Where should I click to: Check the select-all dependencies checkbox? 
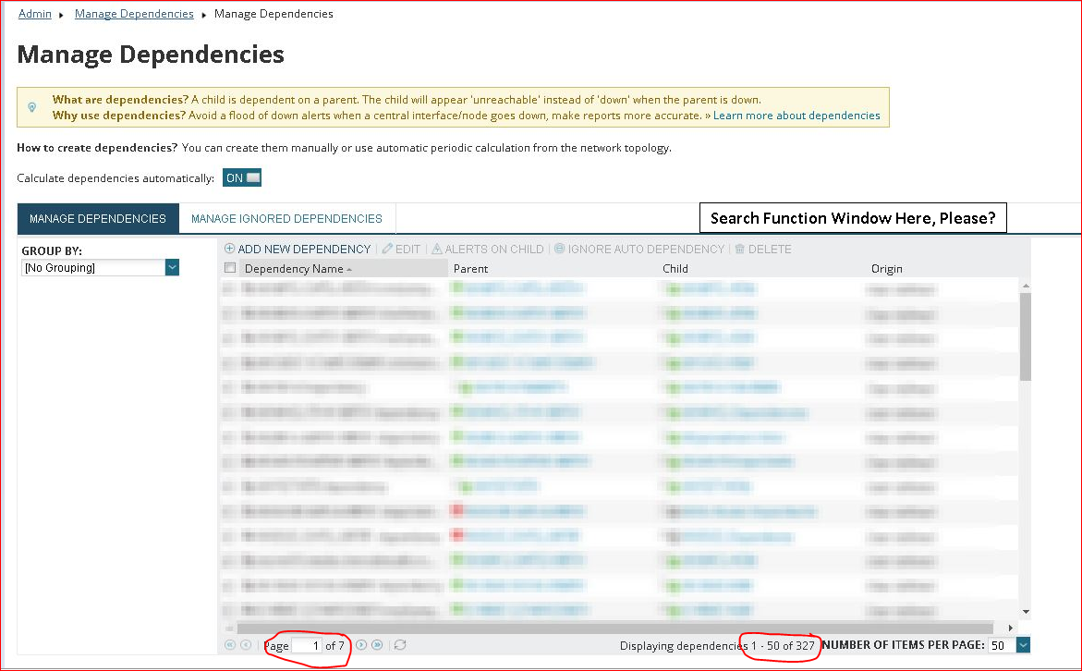[230, 268]
